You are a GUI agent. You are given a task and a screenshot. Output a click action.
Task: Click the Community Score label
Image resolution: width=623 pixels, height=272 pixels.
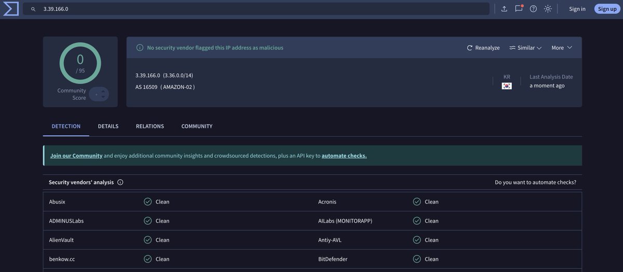coord(72,94)
